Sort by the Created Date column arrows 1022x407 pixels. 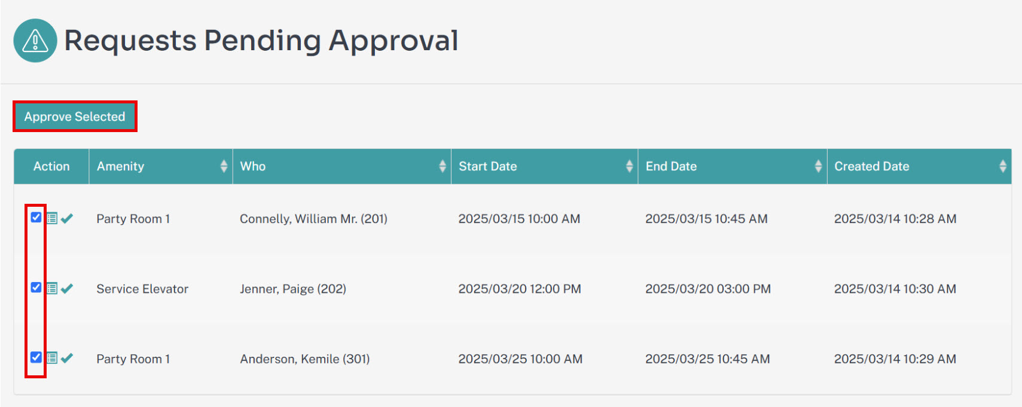click(1003, 166)
